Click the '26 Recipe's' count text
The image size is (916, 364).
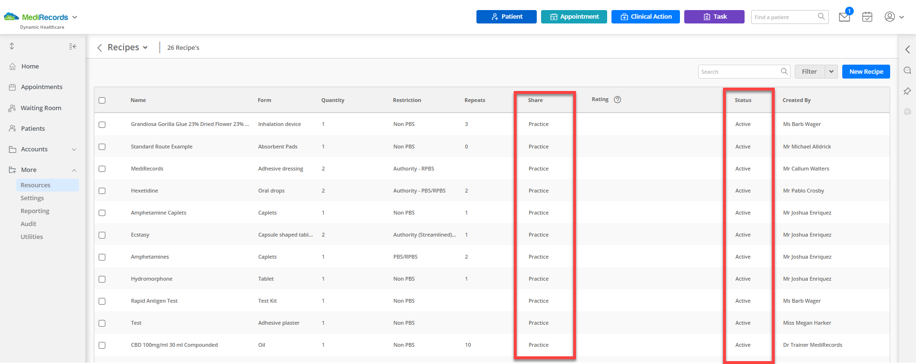pos(183,47)
